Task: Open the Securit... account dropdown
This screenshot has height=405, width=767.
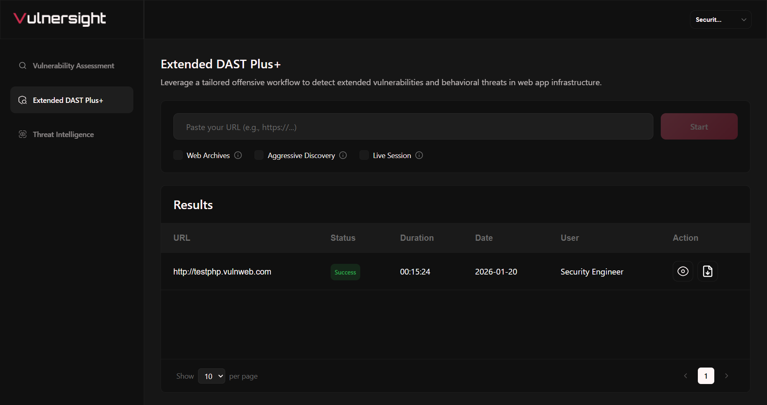Action: (x=721, y=20)
